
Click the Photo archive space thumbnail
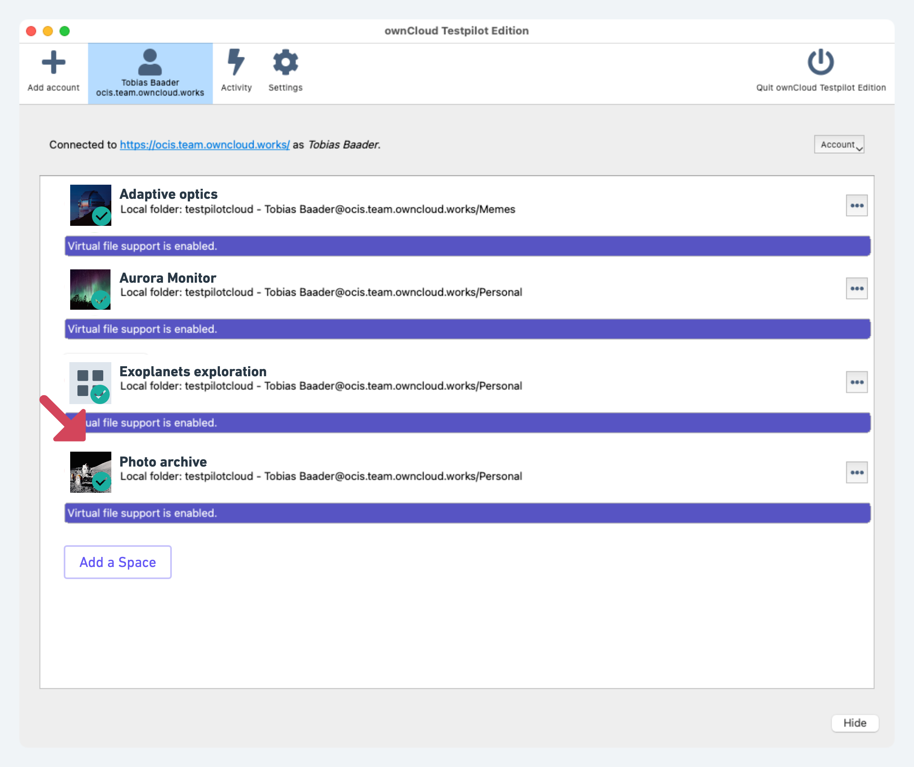coord(90,472)
